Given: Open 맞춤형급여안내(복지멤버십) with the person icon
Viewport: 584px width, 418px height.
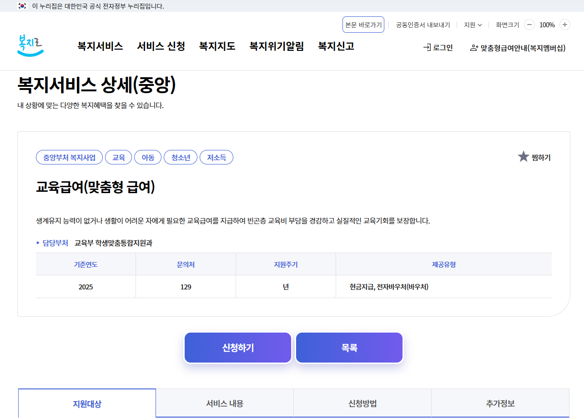Looking at the screenshot, I should coord(518,47).
